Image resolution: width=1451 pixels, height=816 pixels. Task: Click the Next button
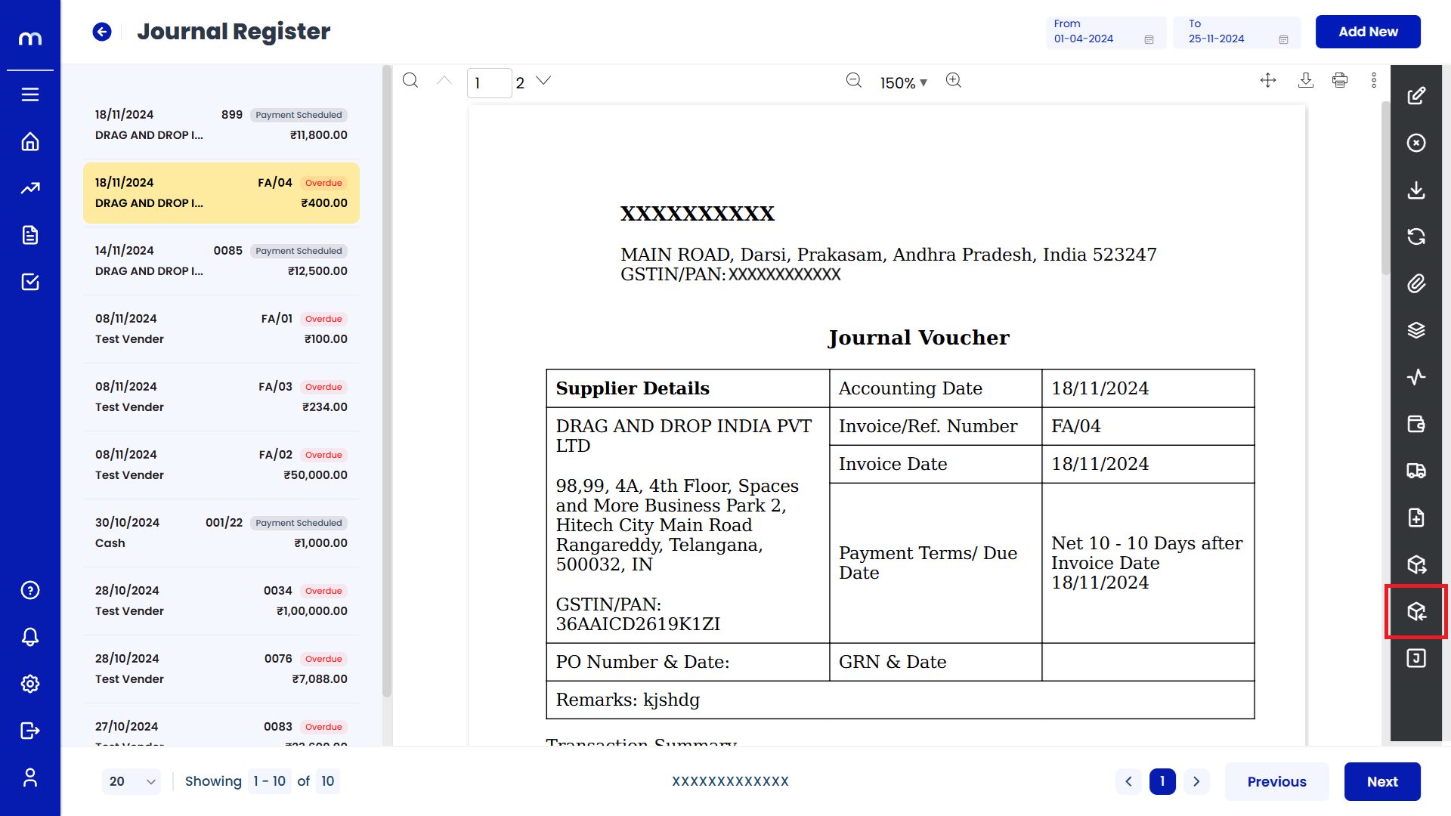click(x=1382, y=781)
